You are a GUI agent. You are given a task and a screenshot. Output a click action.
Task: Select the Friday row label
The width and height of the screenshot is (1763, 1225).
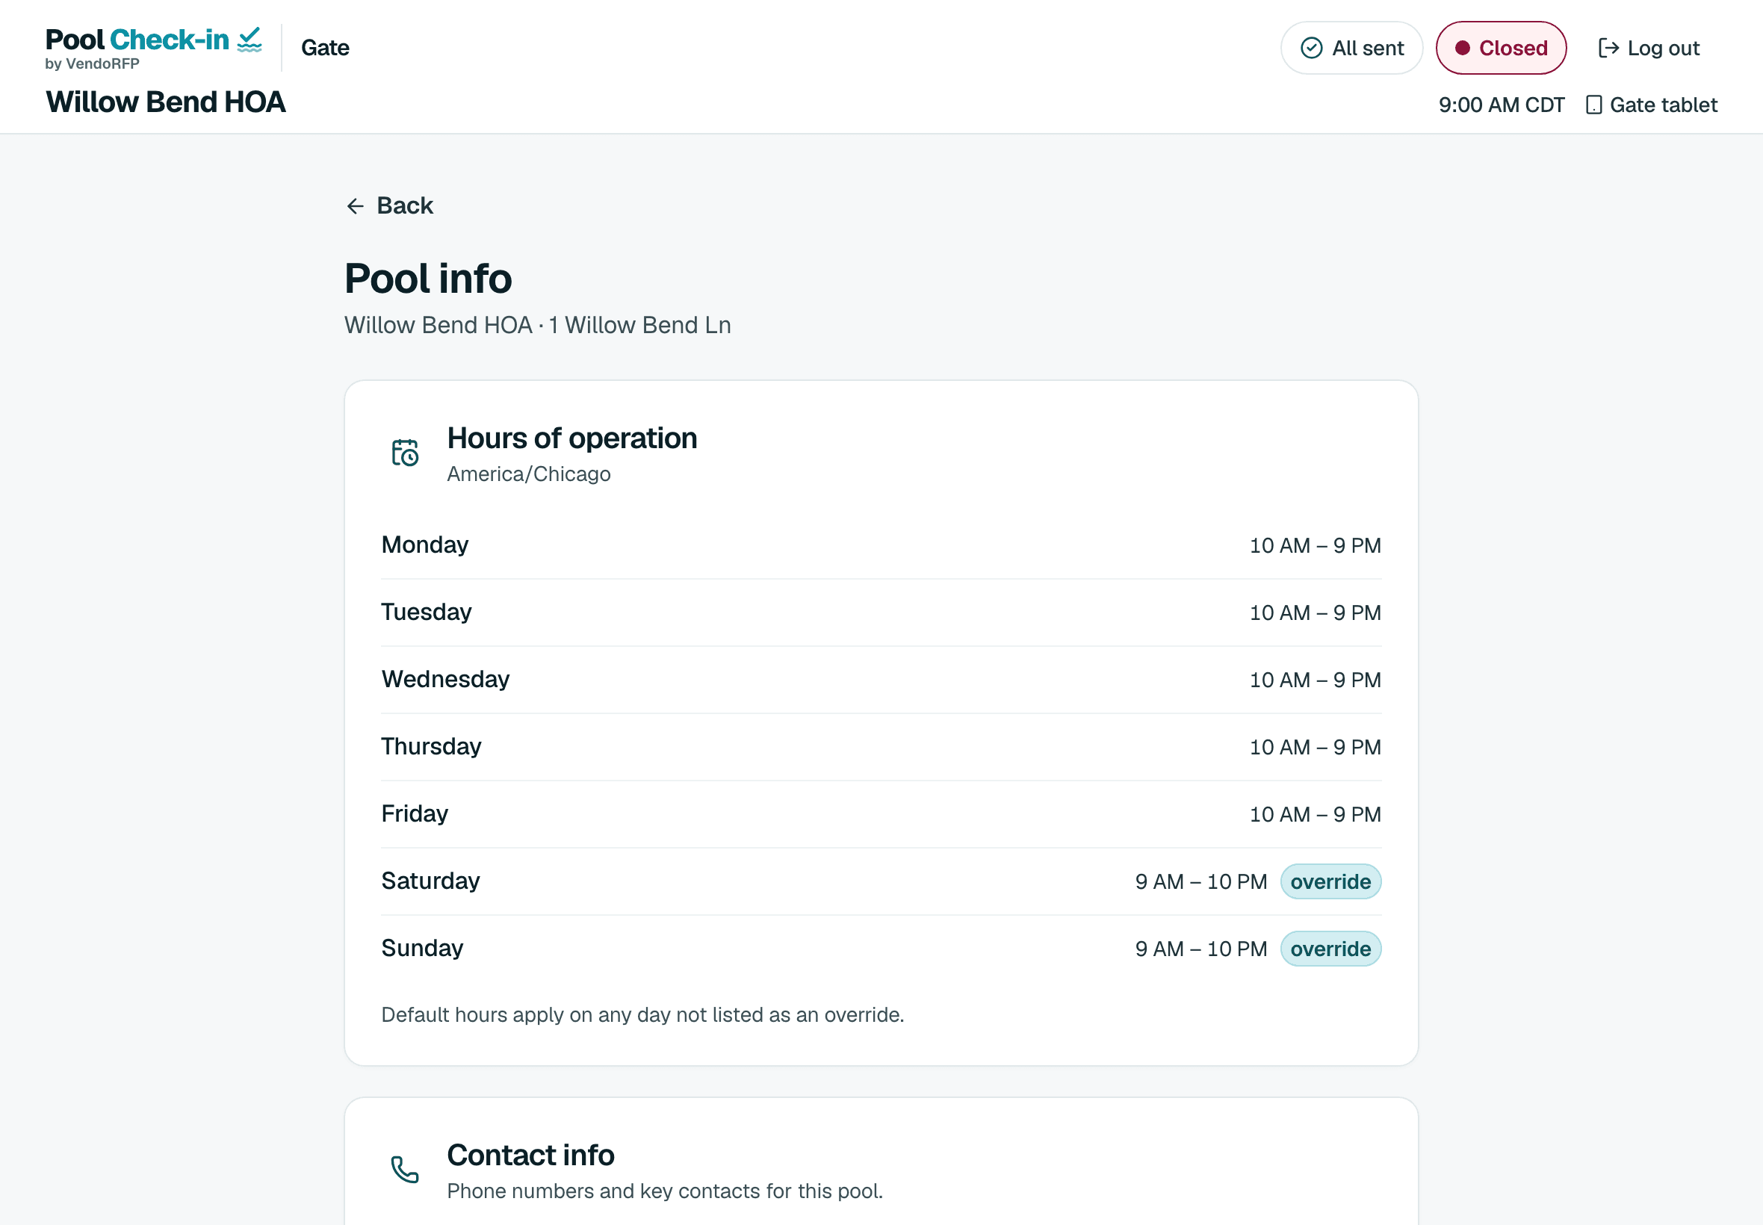415,814
